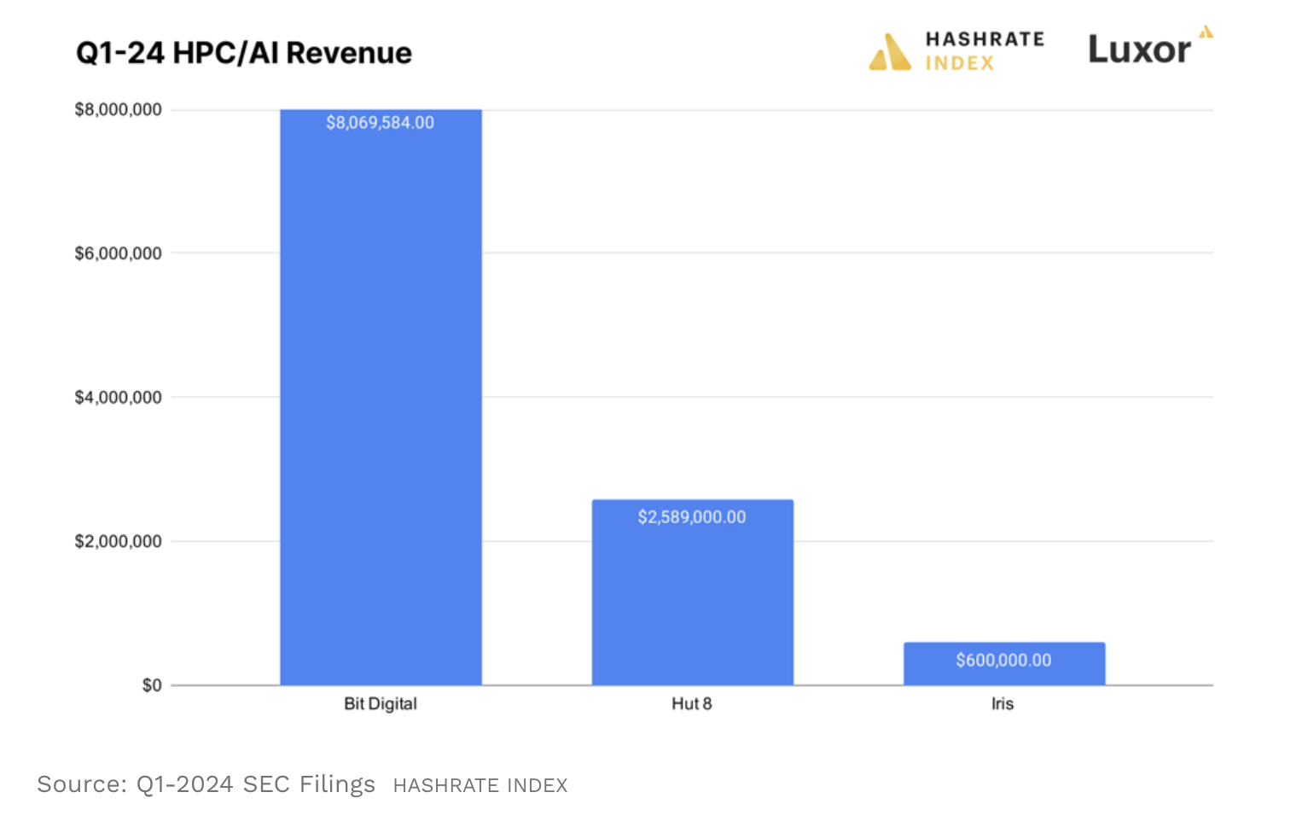Click the $2,589,000.00 data label
Image resolution: width=1314 pixels, height=833 pixels.
(x=692, y=517)
